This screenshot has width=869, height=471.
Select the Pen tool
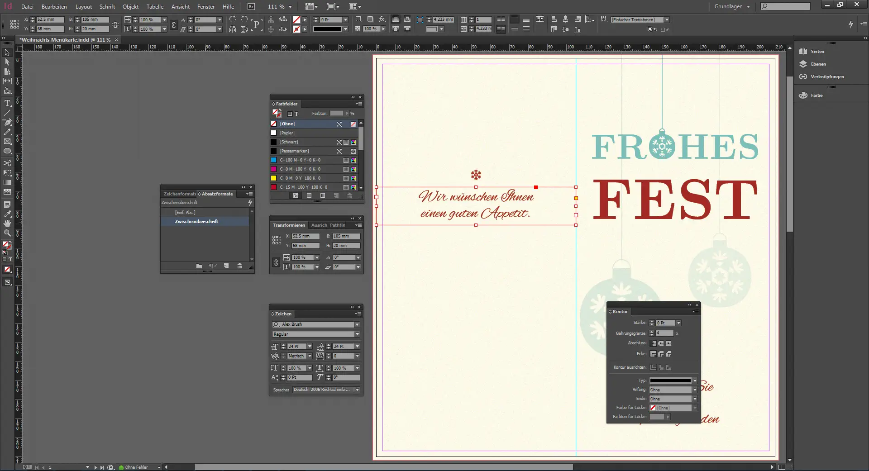click(x=7, y=122)
